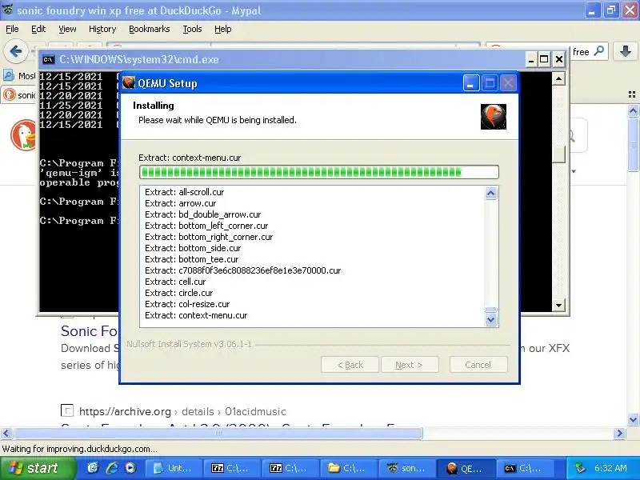Click the install log scroll down arrow
The image size is (640, 480).
pos(490,320)
